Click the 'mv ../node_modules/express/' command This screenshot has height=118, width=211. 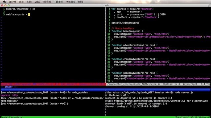[86, 98]
